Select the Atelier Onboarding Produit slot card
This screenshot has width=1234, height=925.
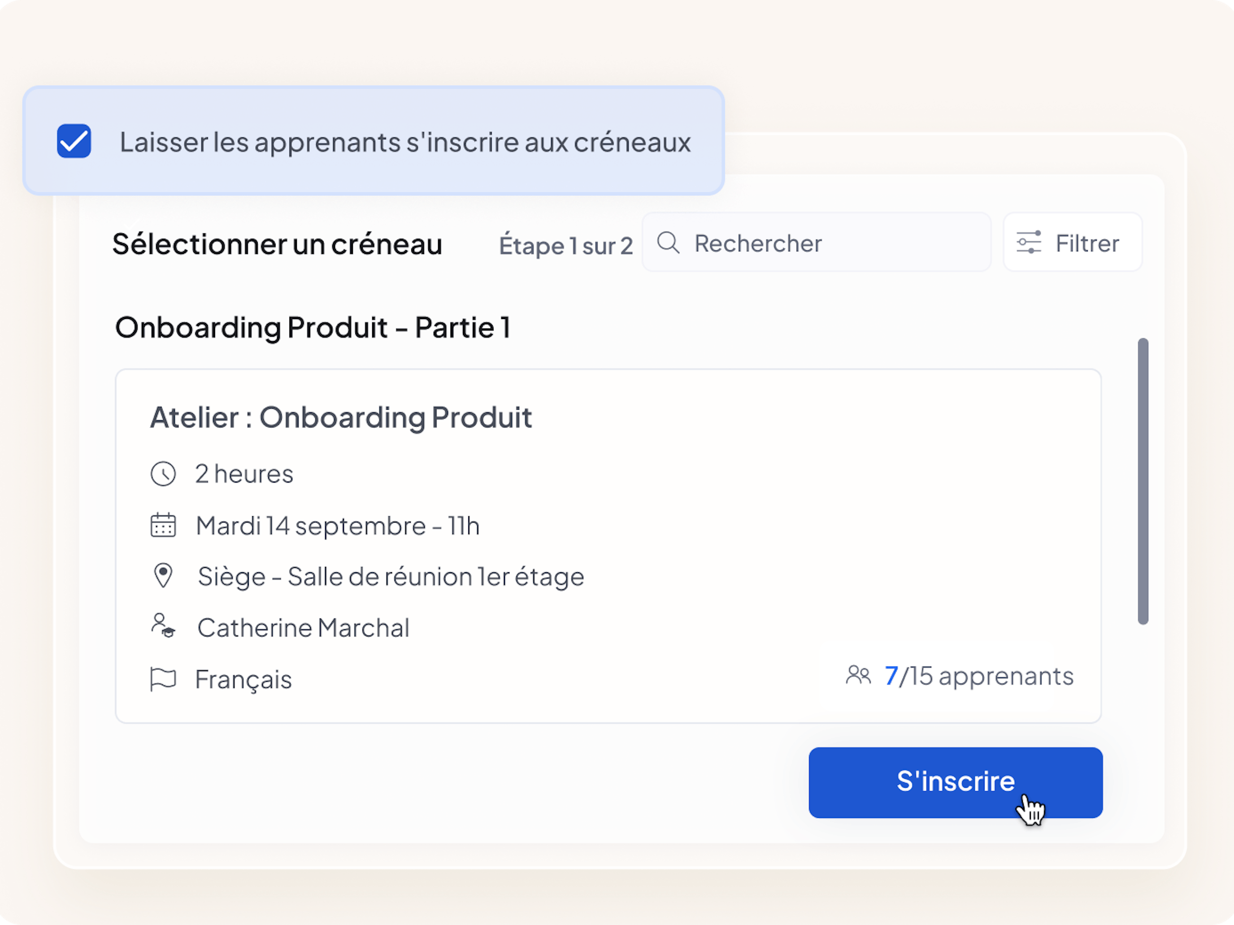pyautogui.click(x=608, y=545)
